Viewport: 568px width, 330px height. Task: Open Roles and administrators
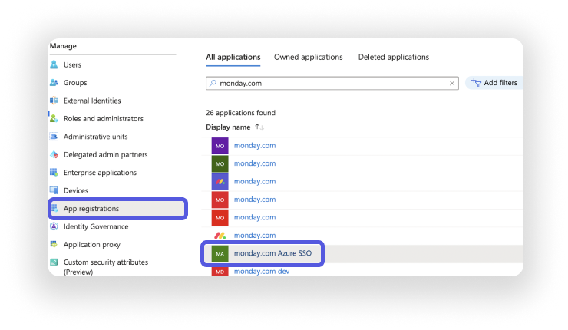point(104,119)
